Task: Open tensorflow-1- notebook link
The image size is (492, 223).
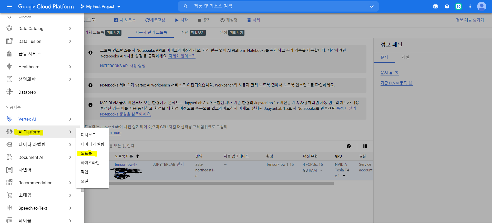Action: point(126,164)
